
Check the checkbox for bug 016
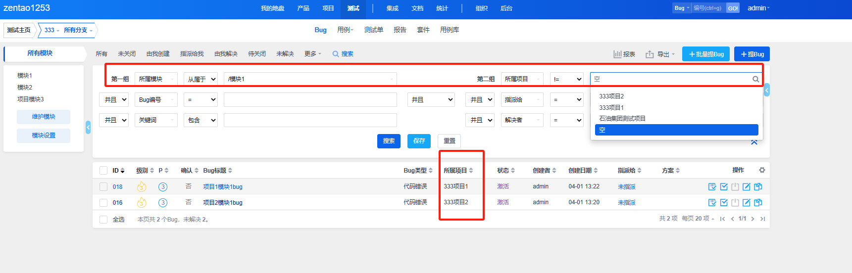[103, 203]
